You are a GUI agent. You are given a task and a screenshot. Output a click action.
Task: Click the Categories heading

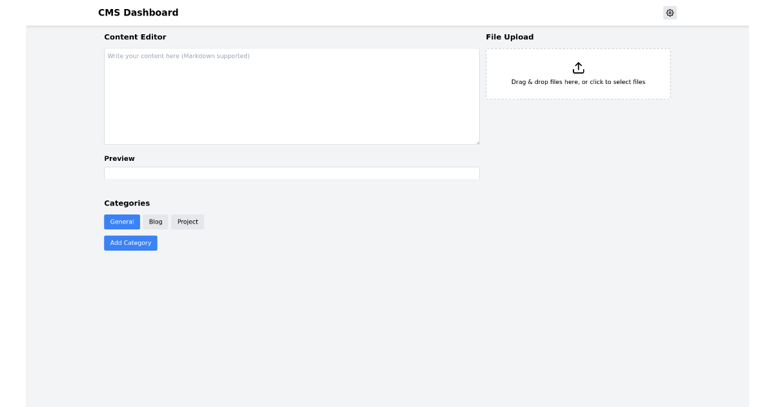127,203
